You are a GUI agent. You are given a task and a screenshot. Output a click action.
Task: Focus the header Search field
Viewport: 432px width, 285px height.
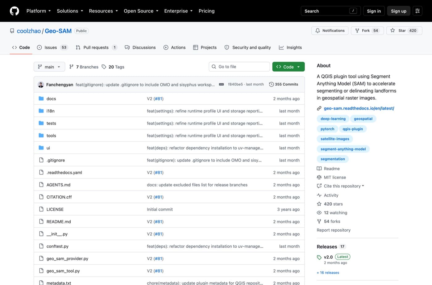tap(330, 11)
